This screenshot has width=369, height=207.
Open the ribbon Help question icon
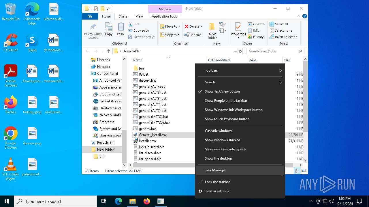pyautogui.click(x=304, y=16)
